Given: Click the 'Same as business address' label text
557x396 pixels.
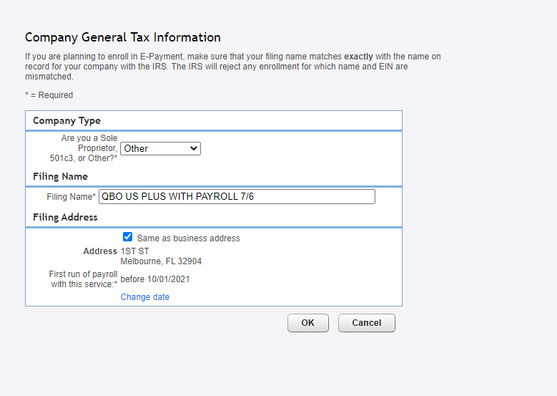Looking at the screenshot, I should click(188, 238).
